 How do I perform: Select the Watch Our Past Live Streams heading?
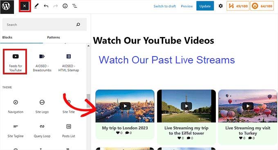tap(167, 60)
